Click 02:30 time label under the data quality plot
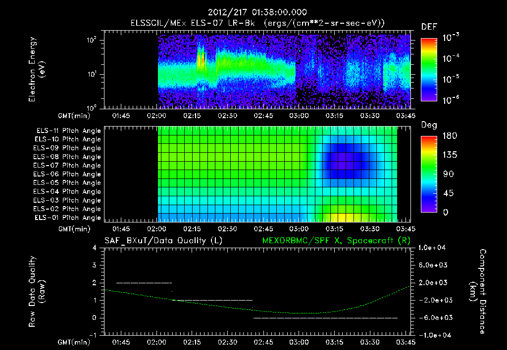The height and width of the screenshot is (350, 507). 228,342
